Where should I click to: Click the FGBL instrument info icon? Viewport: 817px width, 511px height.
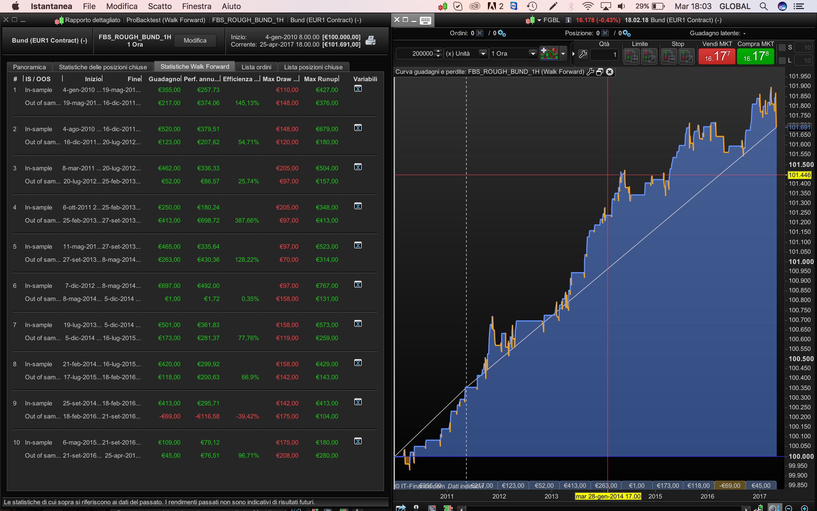[568, 20]
